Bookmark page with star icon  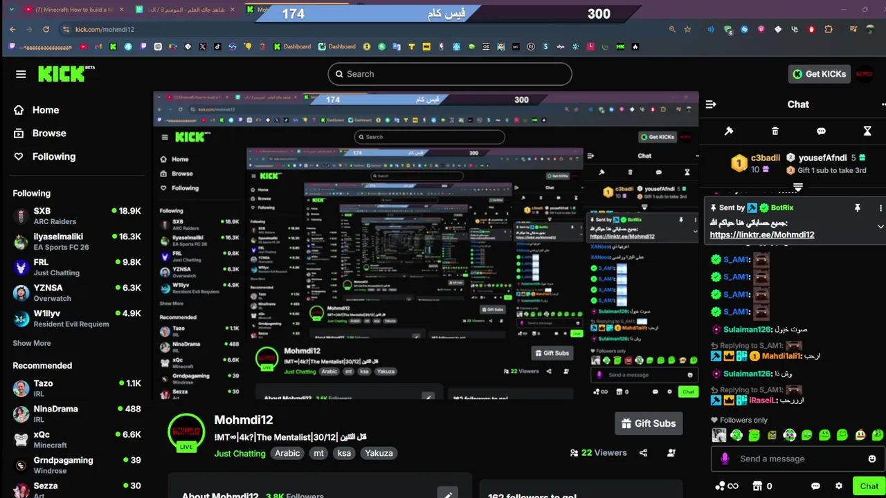tap(687, 29)
